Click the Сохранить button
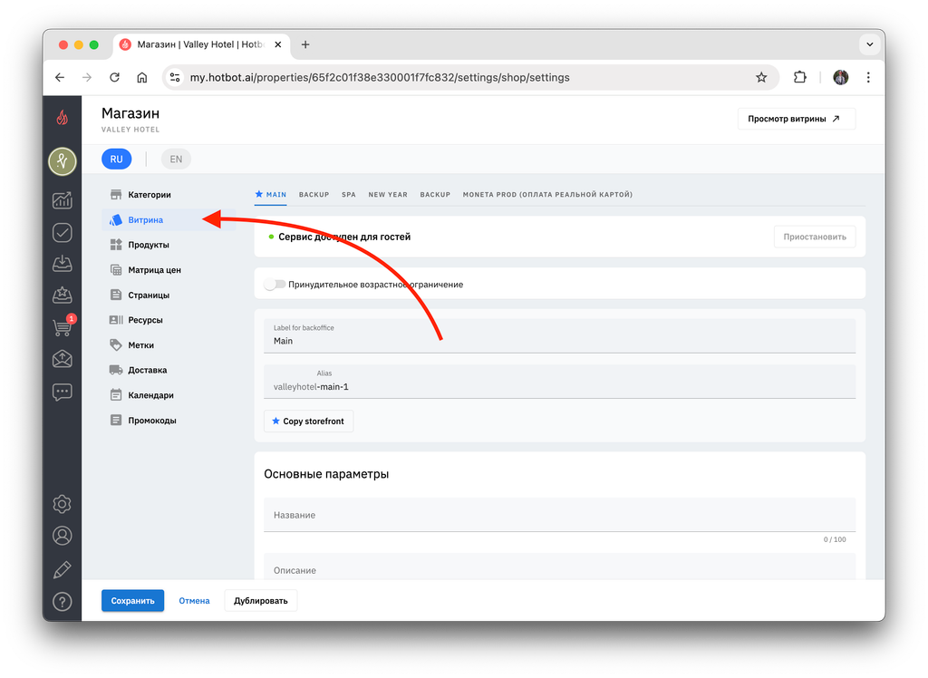928x678 pixels. tap(132, 600)
